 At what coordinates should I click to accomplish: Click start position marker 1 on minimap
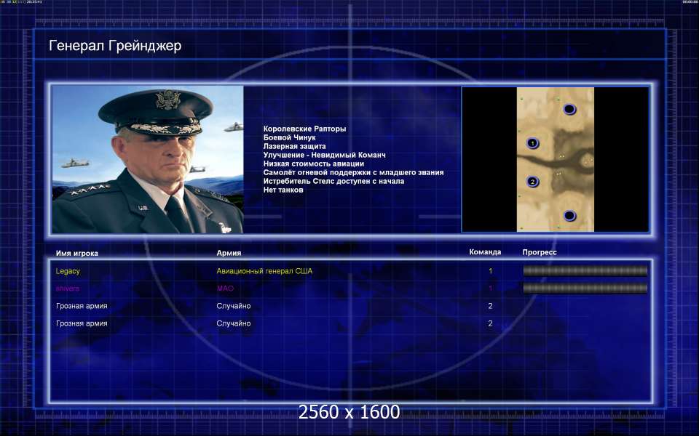click(532, 143)
